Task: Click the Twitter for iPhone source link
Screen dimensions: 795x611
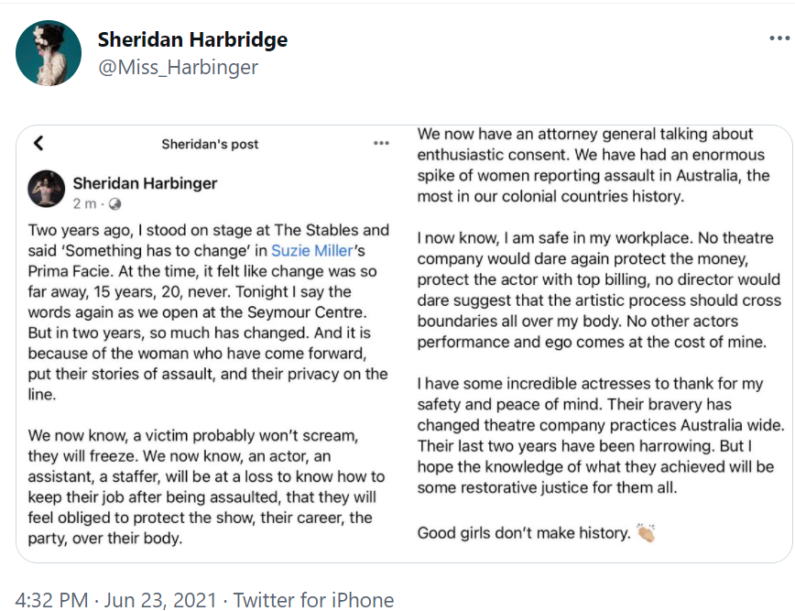Action: pos(313,600)
